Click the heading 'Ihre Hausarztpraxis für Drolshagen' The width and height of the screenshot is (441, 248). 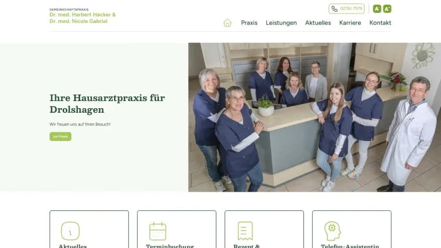(107, 104)
